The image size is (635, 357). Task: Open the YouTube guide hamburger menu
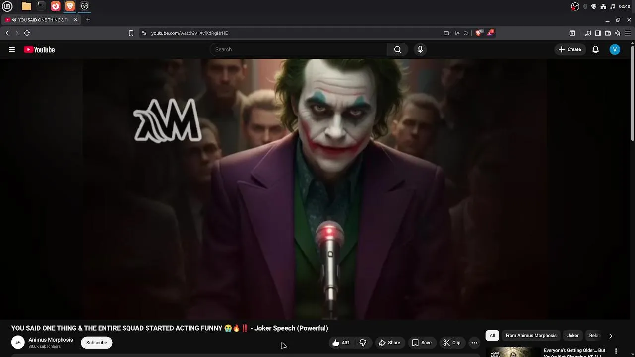pos(12,49)
